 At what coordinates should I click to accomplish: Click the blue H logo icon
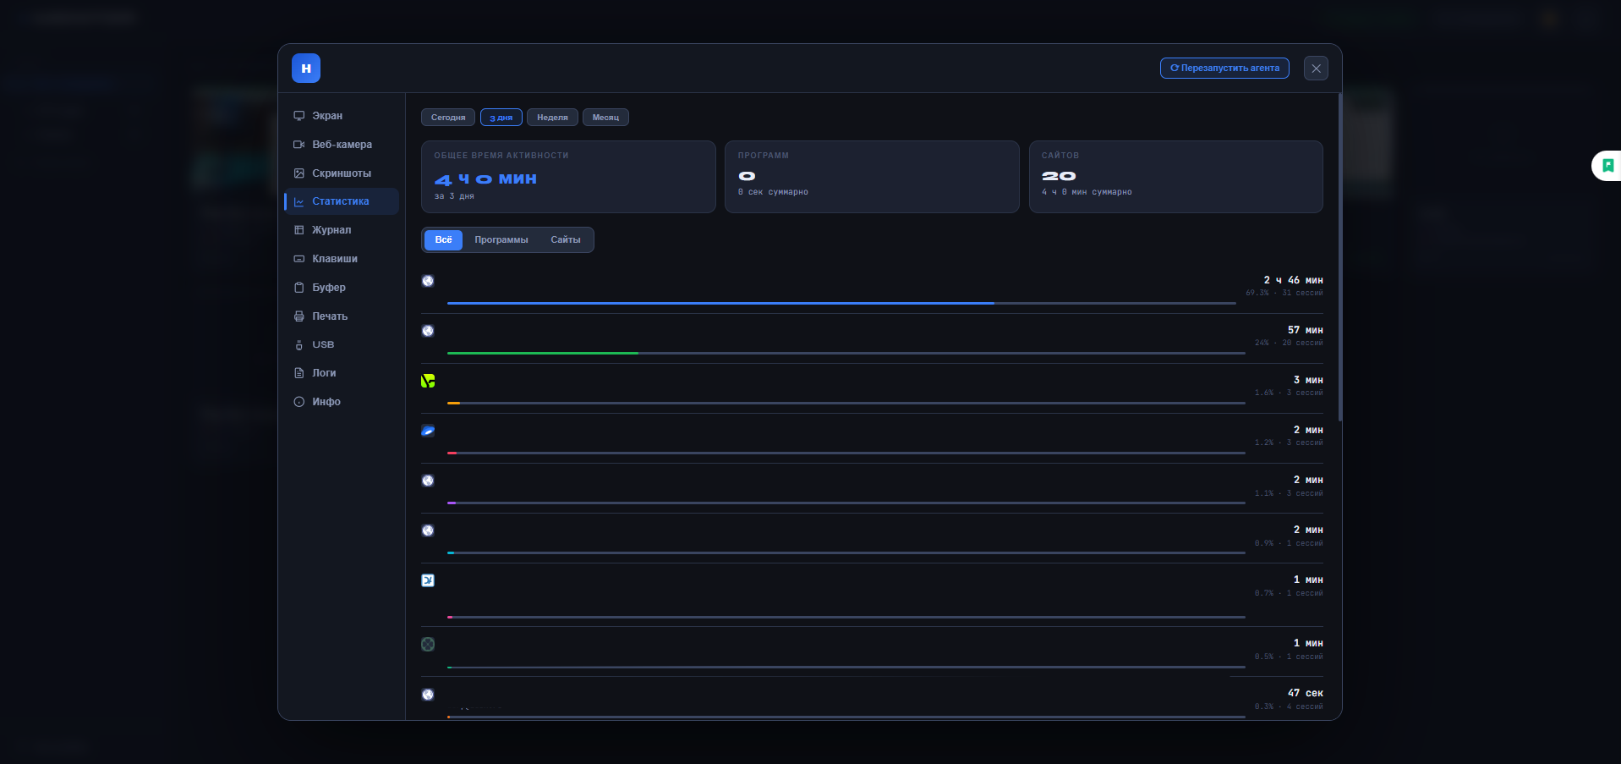point(306,68)
